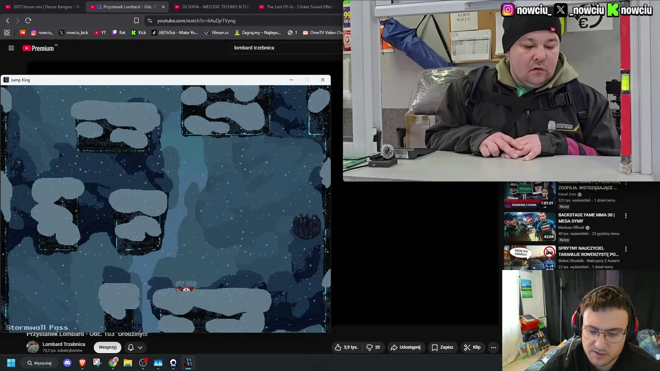660x371 pixels.
Task: Open Chrome from the taskbar
Action: pyautogui.click(x=113, y=363)
